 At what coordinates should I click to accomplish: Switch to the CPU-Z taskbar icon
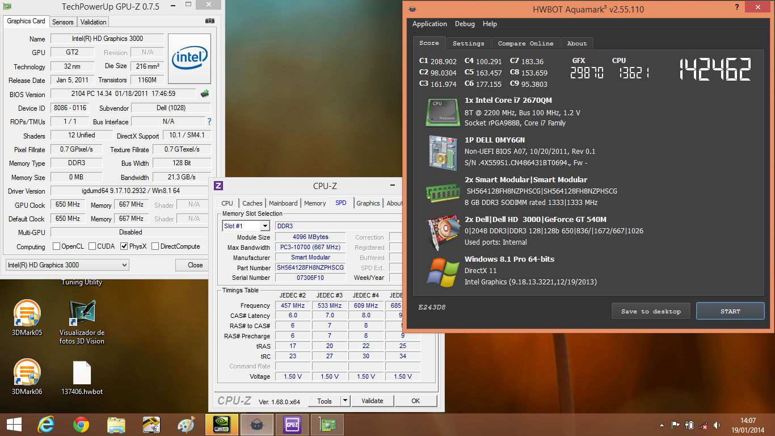292,425
